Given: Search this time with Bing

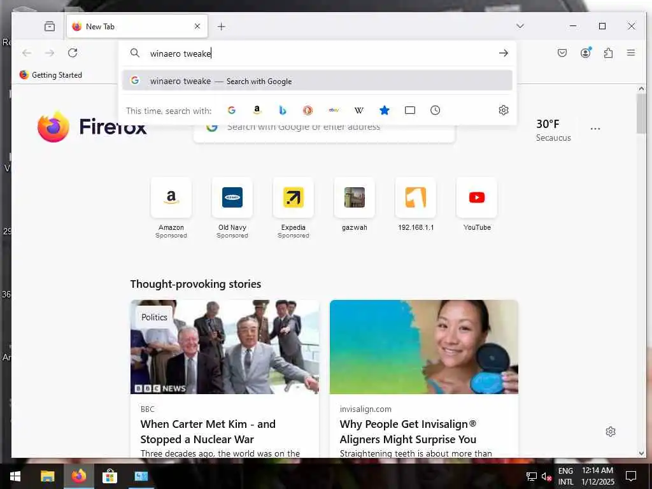Looking at the screenshot, I should pyautogui.click(x=282, y=110).
